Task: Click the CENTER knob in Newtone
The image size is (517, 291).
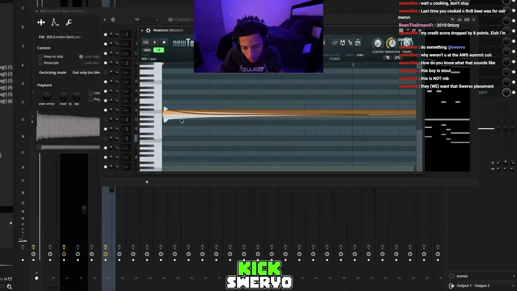Action: (x=378, y=44)
